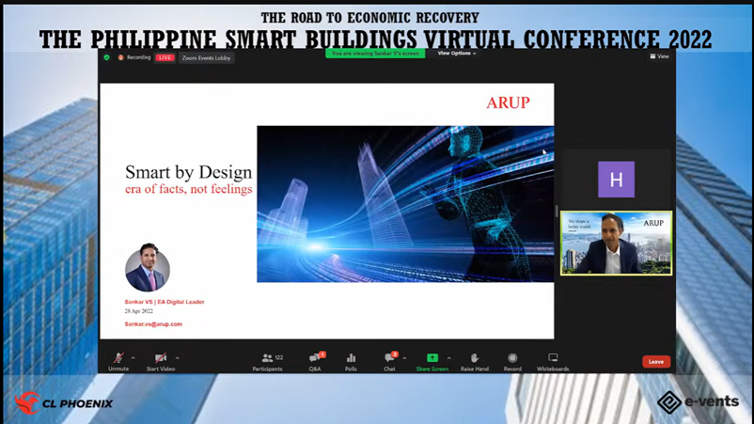The height and width of the screenshot is (424, 754).
Task: Open the View Options dropdown
Action: [x=456, y=54]
